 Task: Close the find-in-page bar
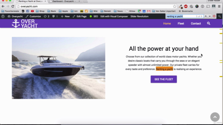click(214, 16)
